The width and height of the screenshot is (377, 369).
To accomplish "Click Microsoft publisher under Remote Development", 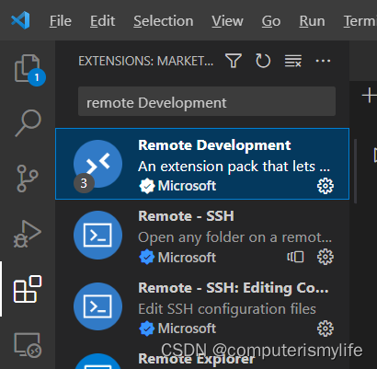I will click(x=187, y=186).
